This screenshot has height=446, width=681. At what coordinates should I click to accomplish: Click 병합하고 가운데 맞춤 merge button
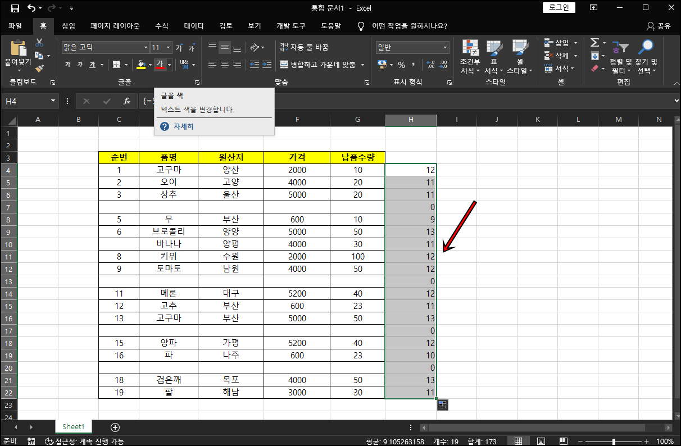(x=318, y=65)
